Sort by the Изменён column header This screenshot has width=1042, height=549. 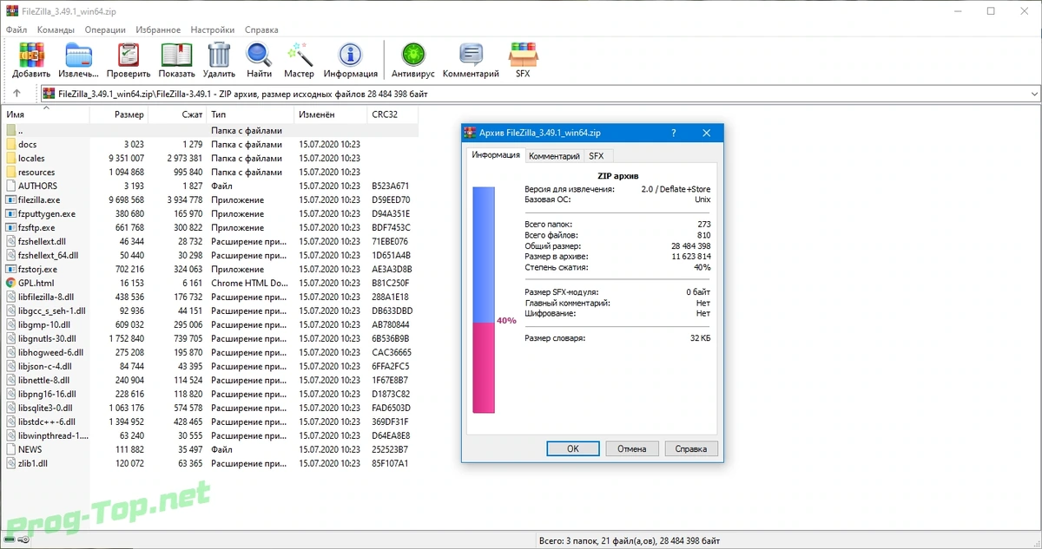click(x=330, y=114)
